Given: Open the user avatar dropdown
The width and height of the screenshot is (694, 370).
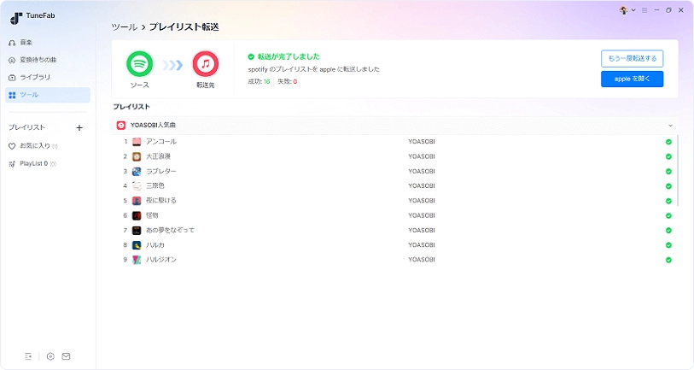Looking at the screenshot, I should click(627, 10).
